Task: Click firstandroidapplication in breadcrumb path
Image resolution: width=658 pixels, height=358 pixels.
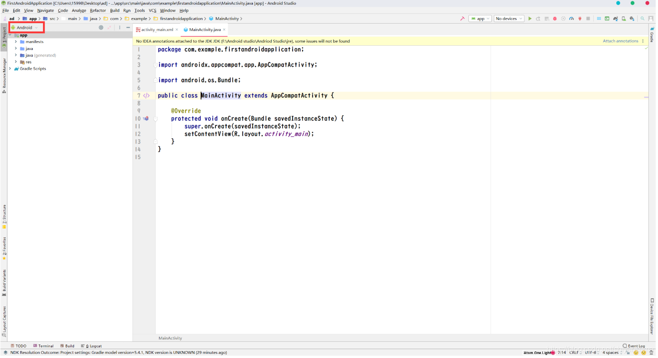Action: (181, 19)
